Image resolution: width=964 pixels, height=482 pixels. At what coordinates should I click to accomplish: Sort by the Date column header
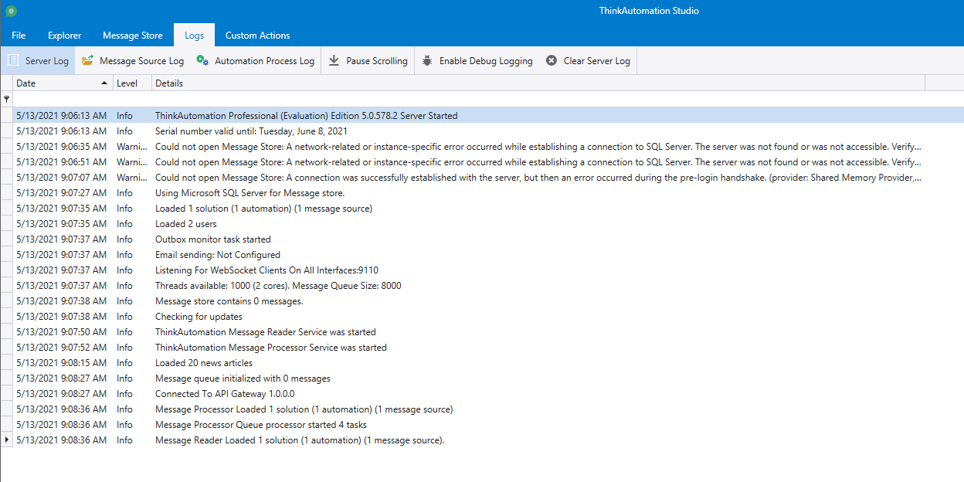click(x=63, y=83)
